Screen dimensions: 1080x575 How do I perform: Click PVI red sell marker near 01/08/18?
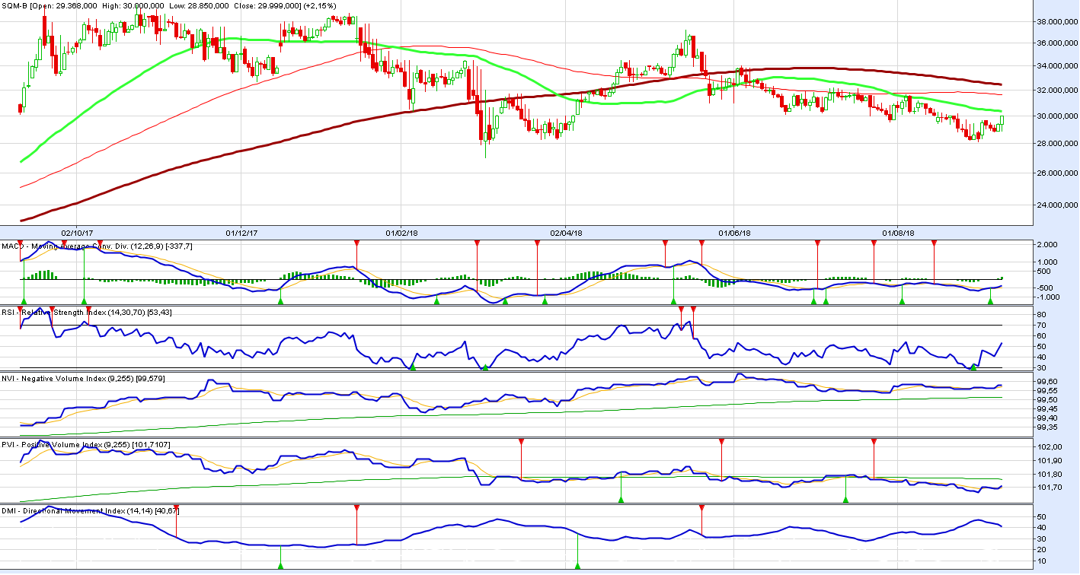(x=873, y=441)
